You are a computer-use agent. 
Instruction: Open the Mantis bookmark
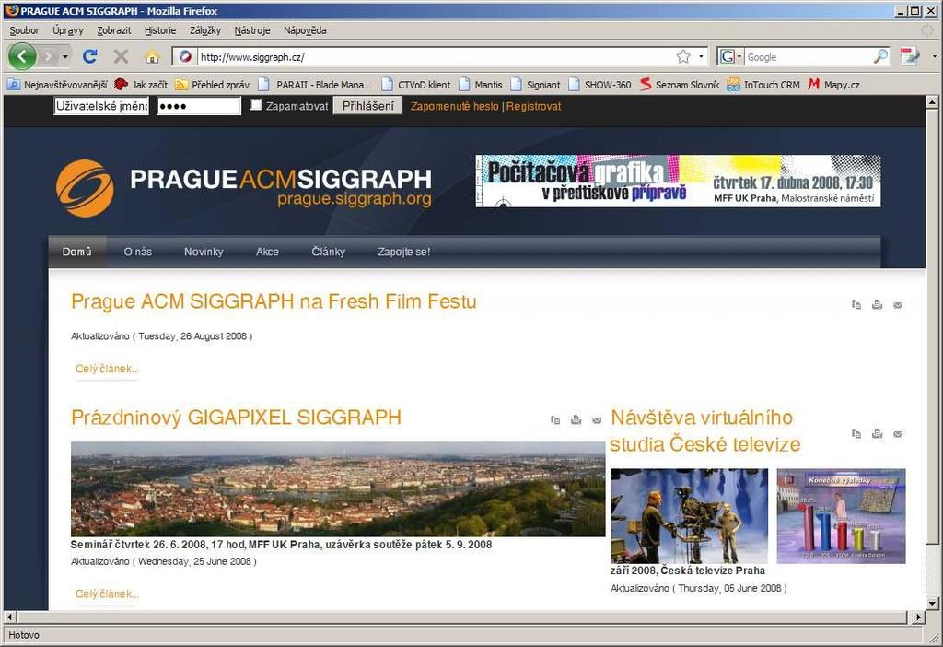click(x=481, y=85)
